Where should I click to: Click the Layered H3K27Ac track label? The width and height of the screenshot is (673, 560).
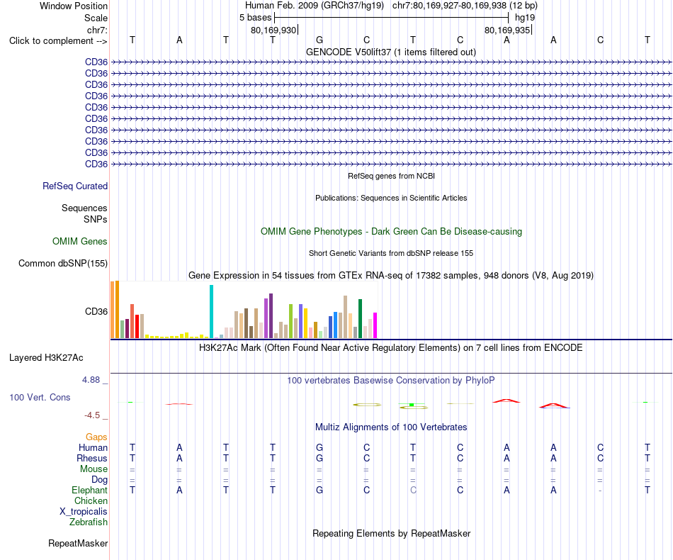point(46,358)
